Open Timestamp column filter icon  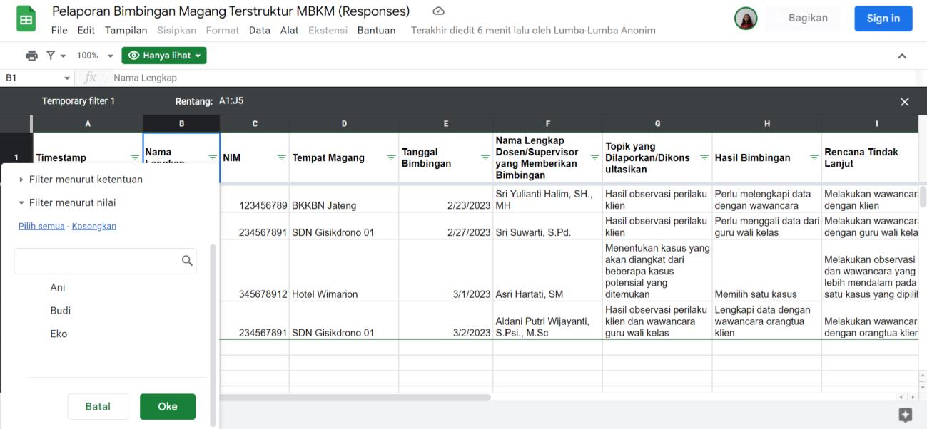[135, 158]
